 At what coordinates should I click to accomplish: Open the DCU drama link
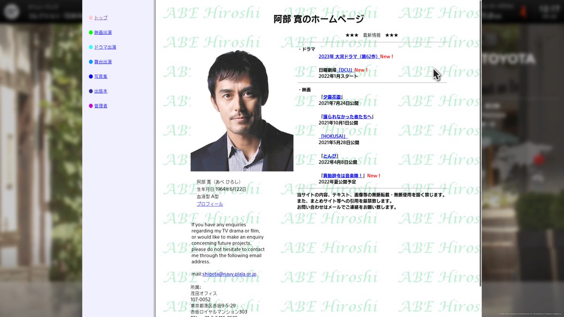tap(345, 70)
